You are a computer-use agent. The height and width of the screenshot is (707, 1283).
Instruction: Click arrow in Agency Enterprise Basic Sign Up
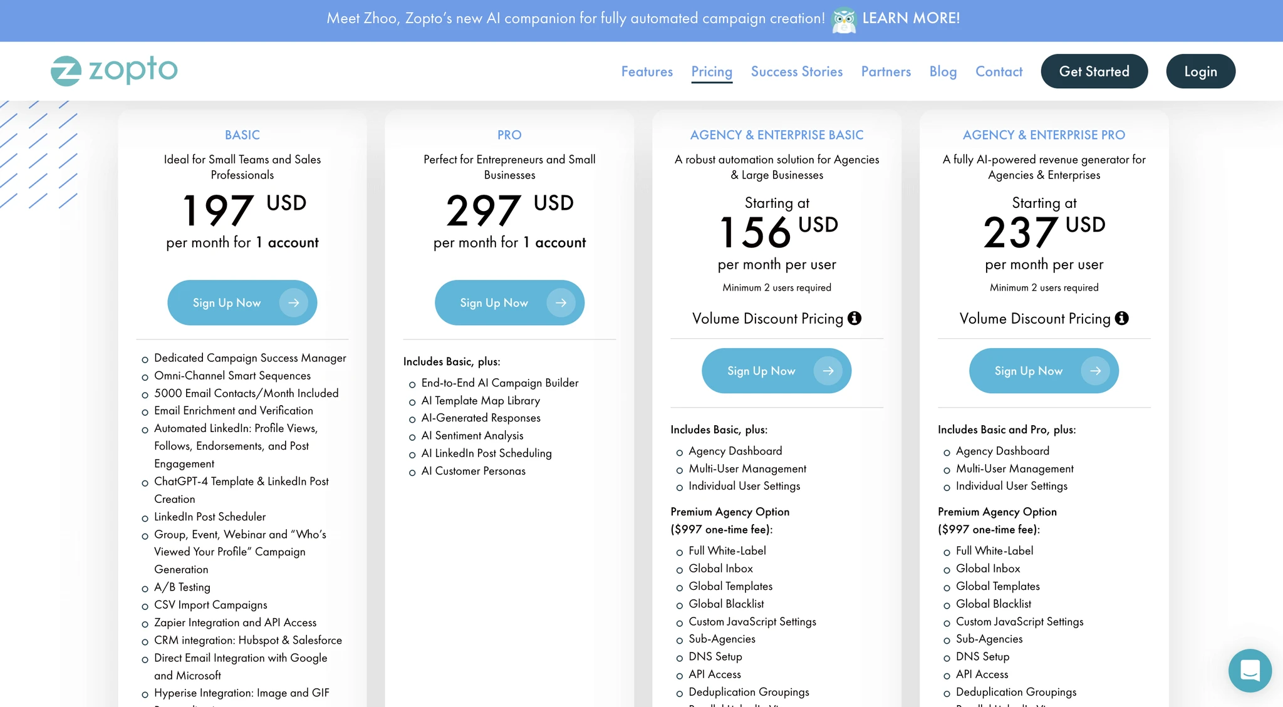[828, 371]
